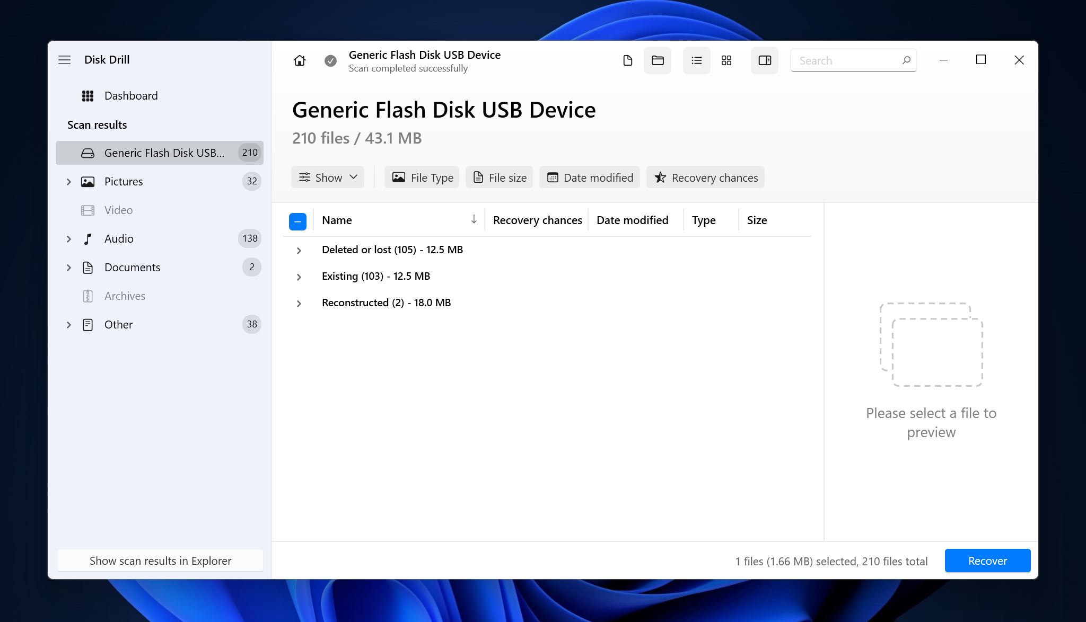
Task: Sort results by File size
Action: (x=501, y=176)
